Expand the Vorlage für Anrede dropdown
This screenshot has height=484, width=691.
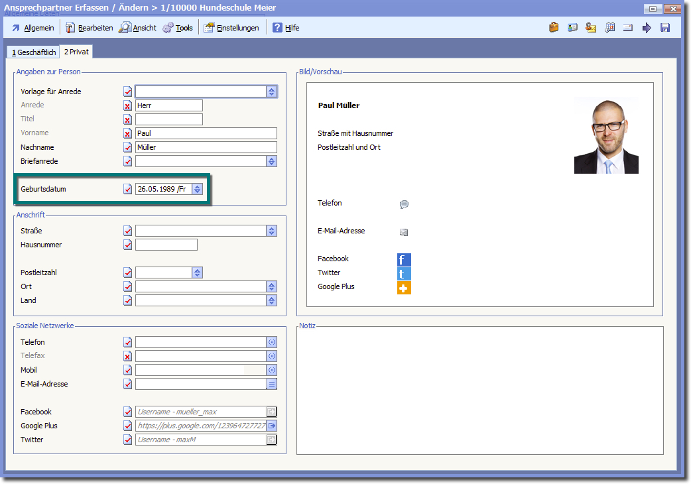[271, 91]
